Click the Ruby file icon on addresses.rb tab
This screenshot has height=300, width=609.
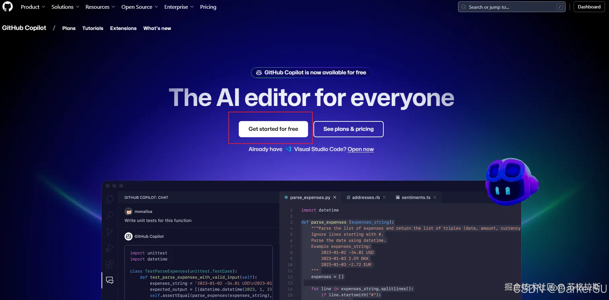tap(348, 197)
